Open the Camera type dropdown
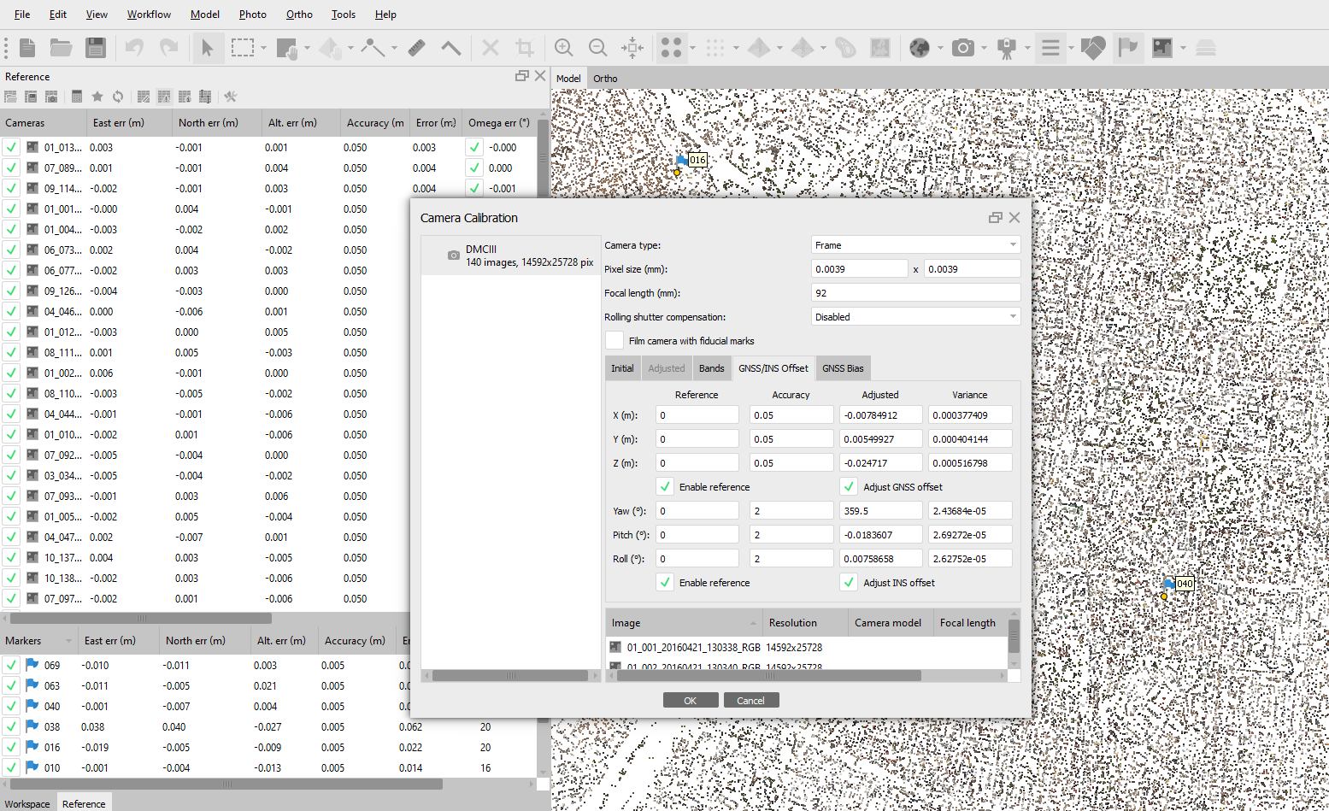 click(x=914, y=245)
